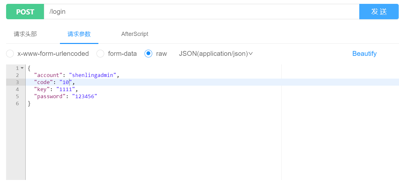This screenshot has height=187, width=399.
Task: Click the POST method button
Action: pyautogui.click(x=25, y=12)
